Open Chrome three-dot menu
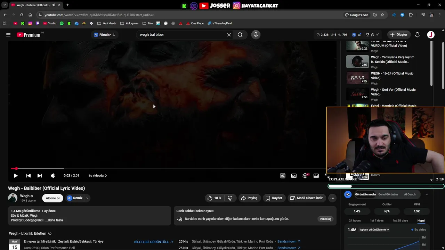This screenshot has width=445, height=250. pos(440,15)
